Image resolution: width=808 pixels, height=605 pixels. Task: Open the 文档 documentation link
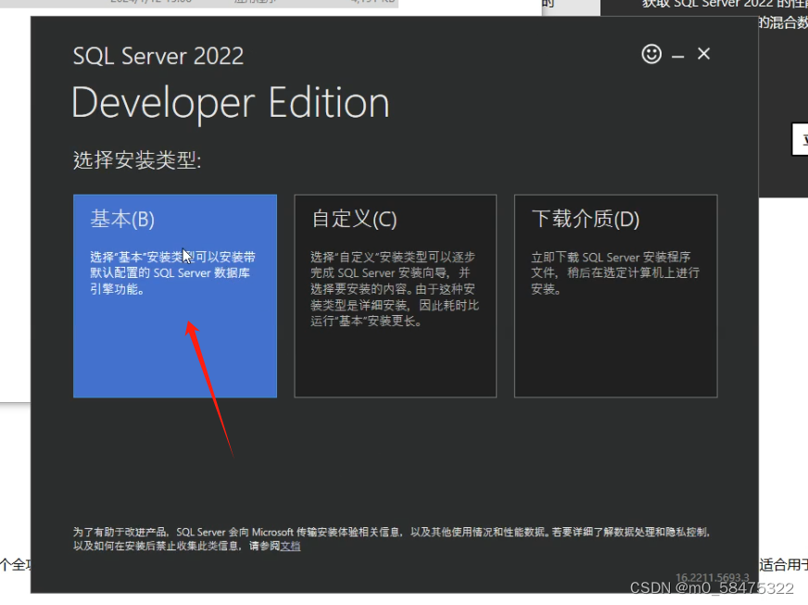[x=290, y=546]
